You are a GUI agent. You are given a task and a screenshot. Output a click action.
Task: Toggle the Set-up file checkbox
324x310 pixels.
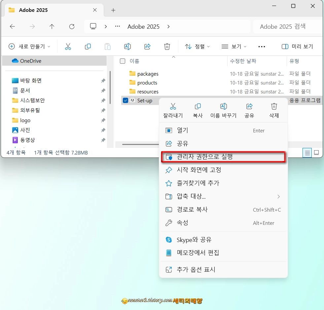[x=126, y=100]
